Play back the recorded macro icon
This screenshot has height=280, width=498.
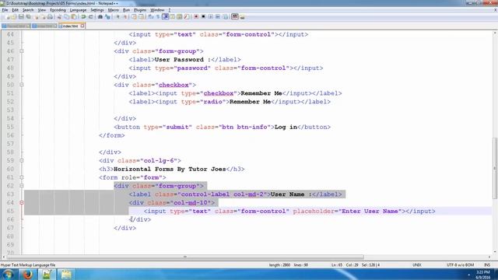point(211,16)
